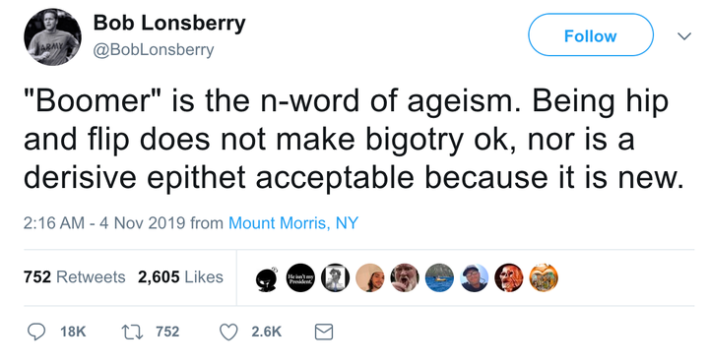Open the black alien face liker avatar

pyautogui.click(x=267, y=278)
